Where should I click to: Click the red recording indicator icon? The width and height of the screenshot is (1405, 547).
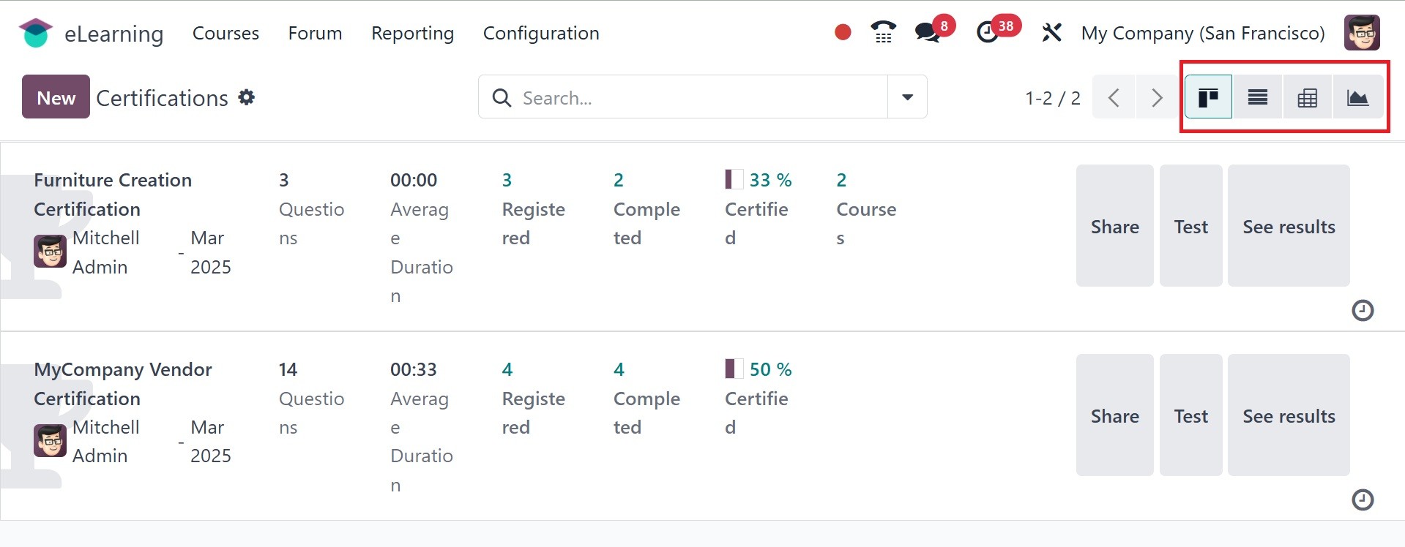(x=843, y=32)
